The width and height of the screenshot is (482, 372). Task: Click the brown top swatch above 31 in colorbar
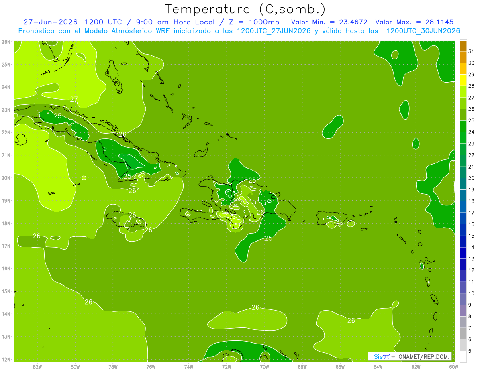463,46
